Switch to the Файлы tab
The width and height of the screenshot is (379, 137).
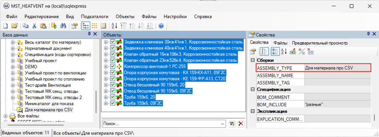tap(280, 43)
